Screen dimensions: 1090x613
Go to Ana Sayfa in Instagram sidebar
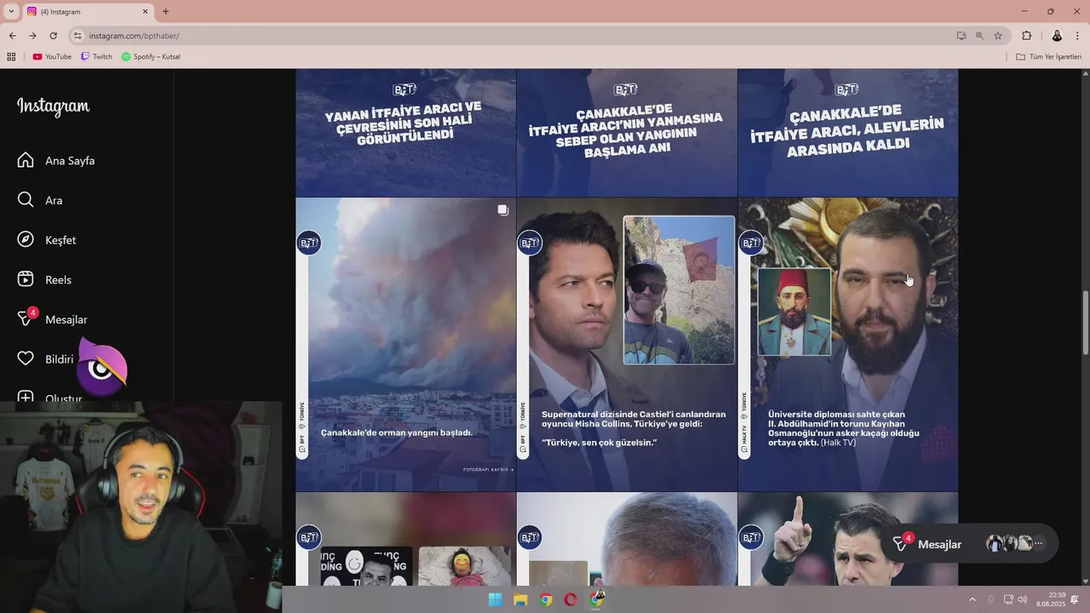56,160
